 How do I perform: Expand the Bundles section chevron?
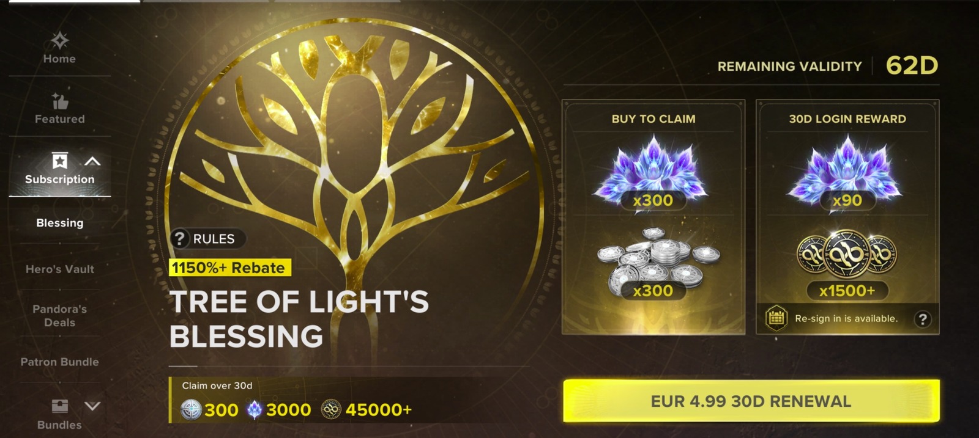point(92,406)
